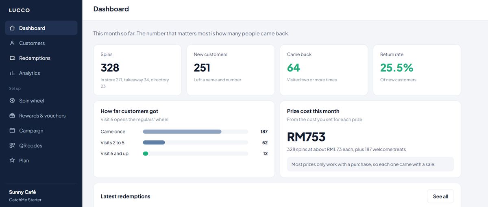Click the Campaign calendar icon
Screen dimensions: 488x207
[x=12, y=131]
